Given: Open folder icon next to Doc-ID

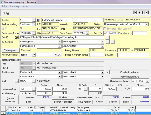Looking at the screenshot, I should pos(17,37).
